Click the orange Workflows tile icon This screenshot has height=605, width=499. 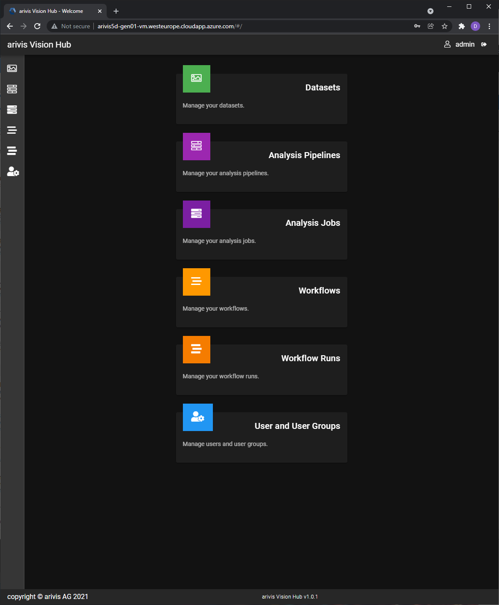[196, 282]
